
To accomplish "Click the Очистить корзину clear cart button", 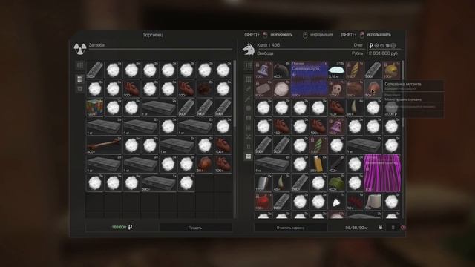I will (290, 228).
